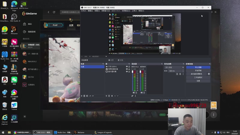Open Desktop Audio channel options dots
Image resolution: width=240 pixels, height=135 pixels.
(144, 93)
